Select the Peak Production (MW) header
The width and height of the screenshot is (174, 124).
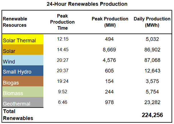(x=110, y=22)
